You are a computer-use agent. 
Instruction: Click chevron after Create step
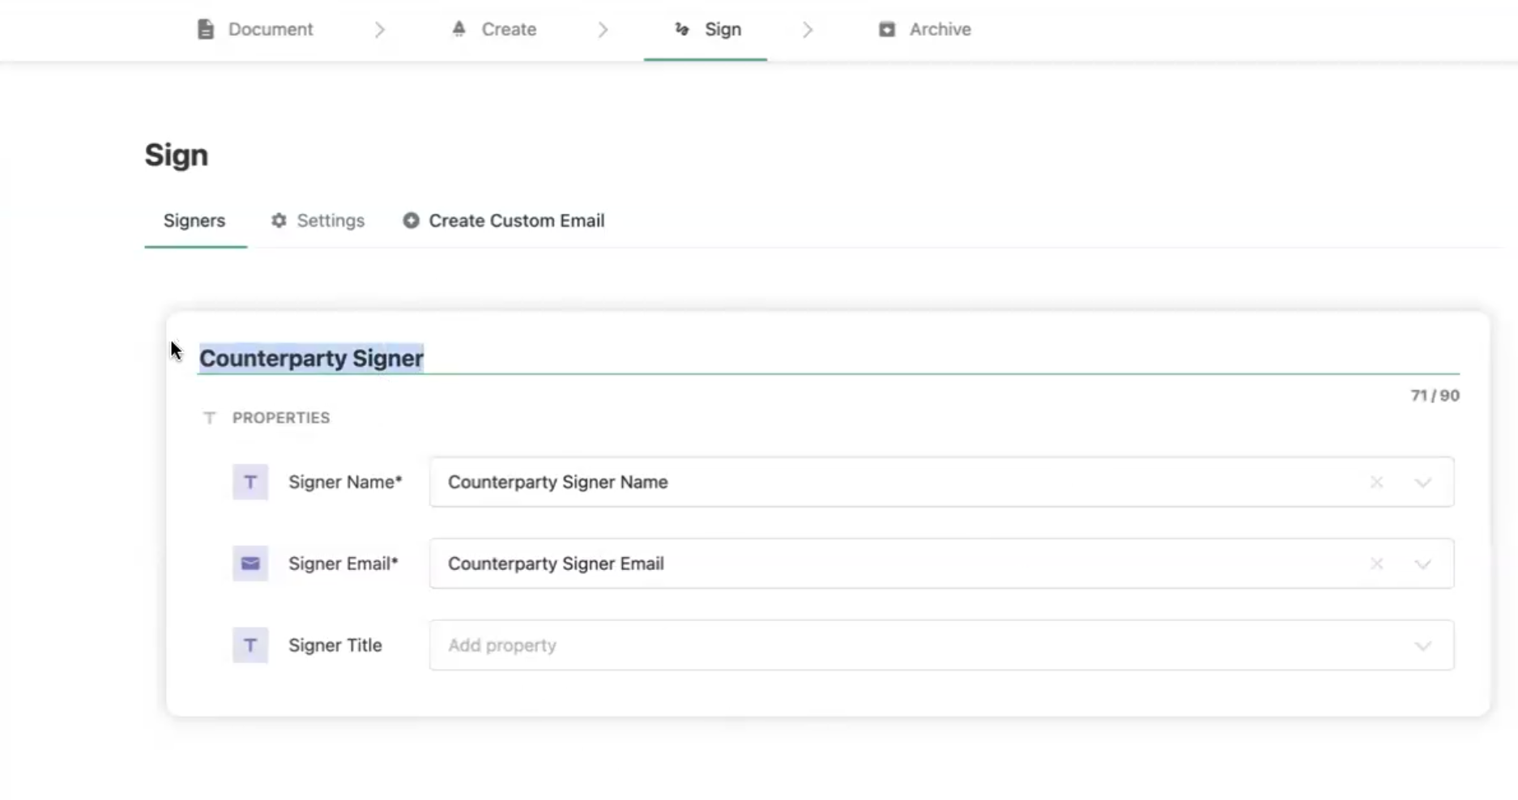(603, 30)
